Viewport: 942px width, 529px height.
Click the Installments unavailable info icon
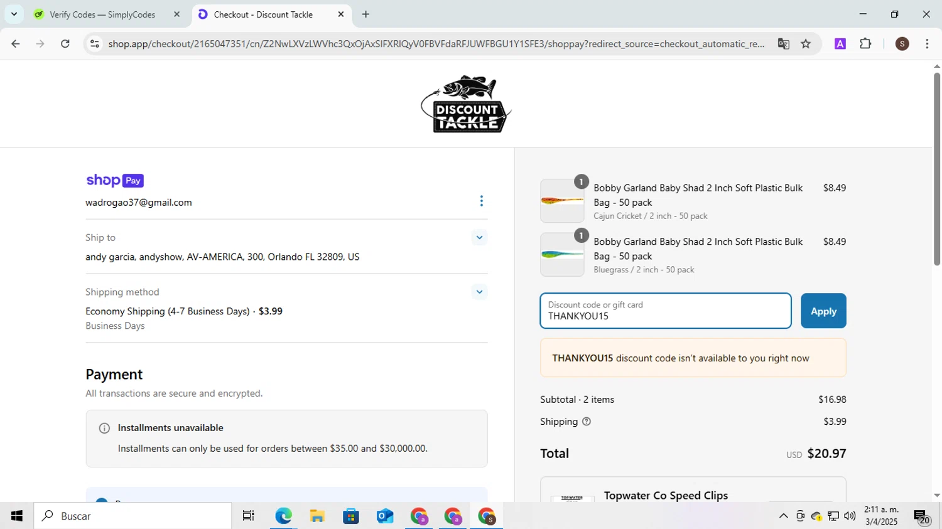(x=104, y=429)
